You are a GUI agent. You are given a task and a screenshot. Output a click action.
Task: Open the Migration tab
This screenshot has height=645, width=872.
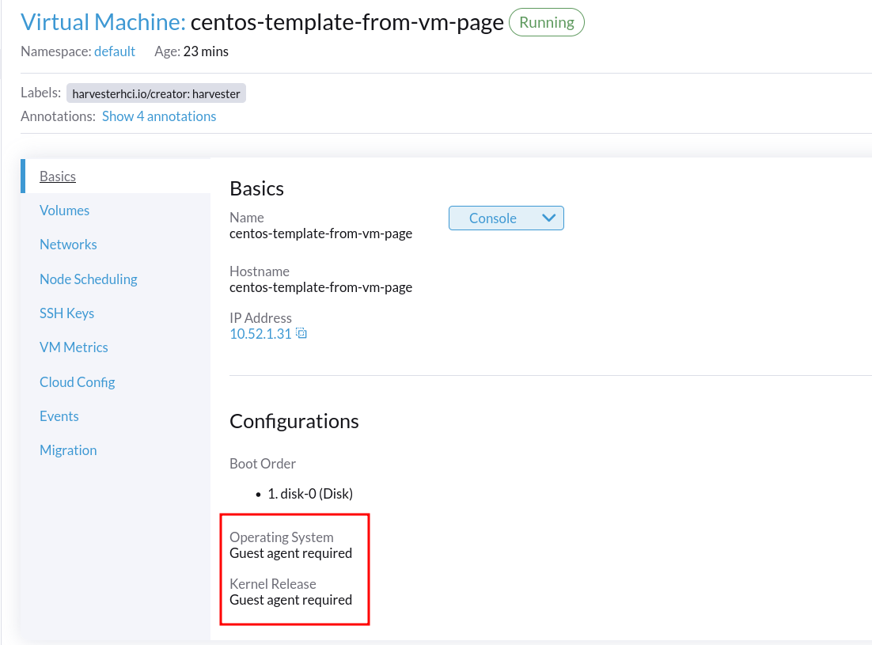(x=68, y=450)
